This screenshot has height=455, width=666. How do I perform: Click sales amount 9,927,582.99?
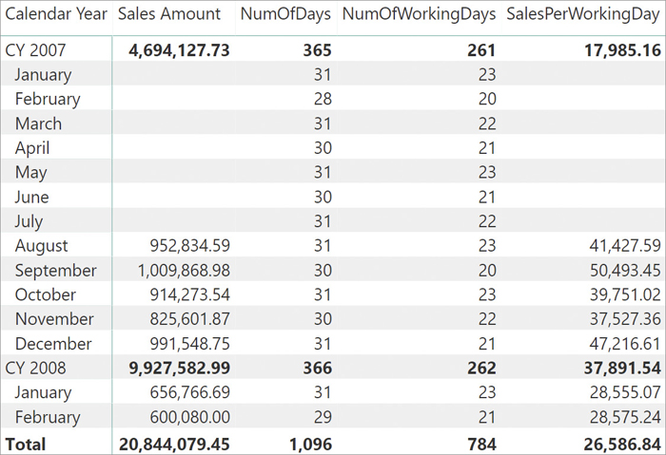click(179, 368)
